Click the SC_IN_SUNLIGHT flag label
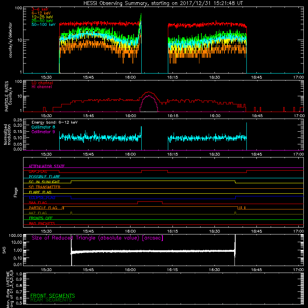 [44, 182]
